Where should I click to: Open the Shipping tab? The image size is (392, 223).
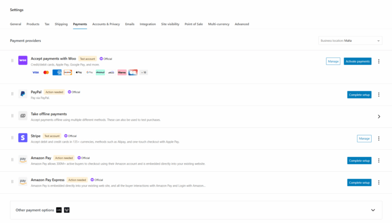pyautogui.click(x=61, y=24)
